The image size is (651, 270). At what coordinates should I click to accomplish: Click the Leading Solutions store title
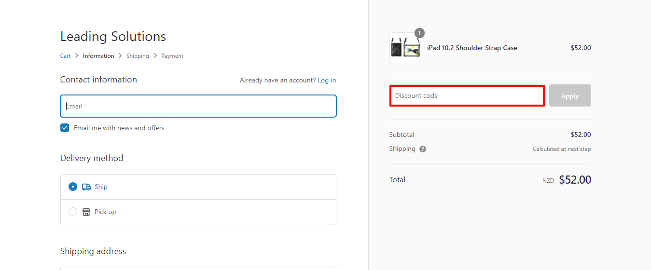[x=113, y=37]
